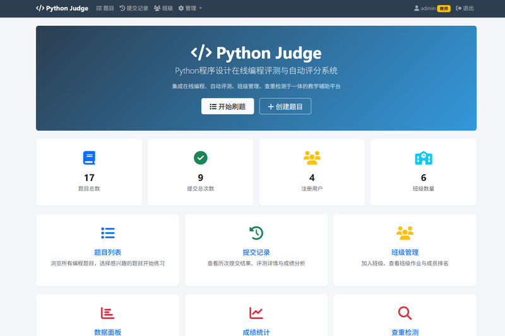Viewport: 505px width, 336px height.
Task: Click the 创建题目 button
Action: (x=285, y=107)
